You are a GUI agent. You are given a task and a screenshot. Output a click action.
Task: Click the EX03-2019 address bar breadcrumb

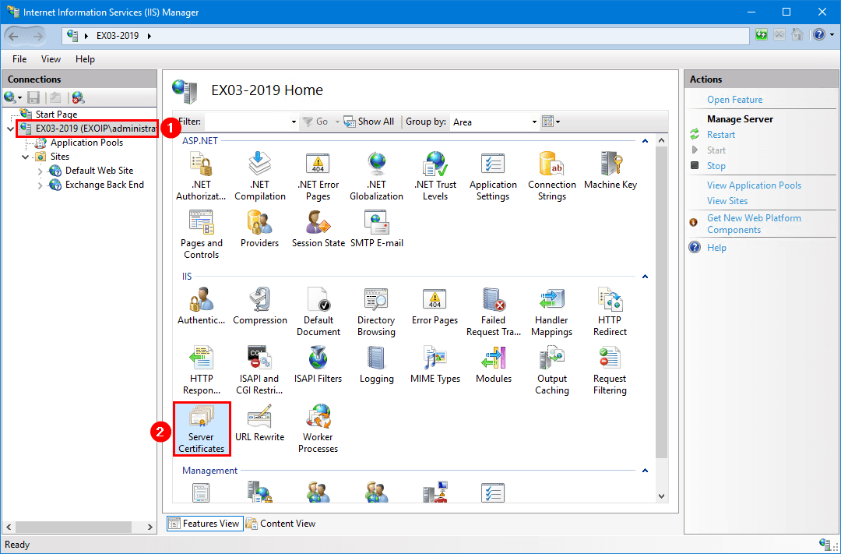[x=118, y=36]
